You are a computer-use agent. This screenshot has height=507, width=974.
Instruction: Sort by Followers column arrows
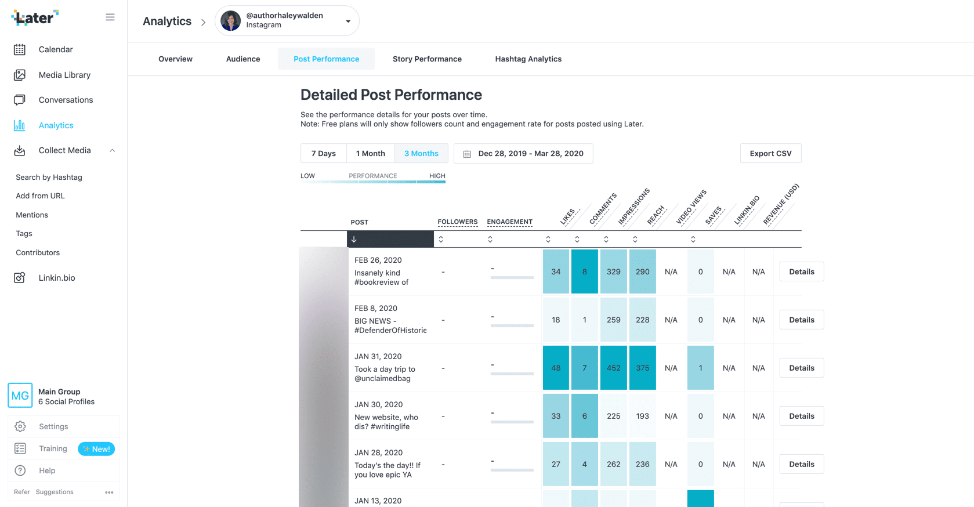click(441, 239)
